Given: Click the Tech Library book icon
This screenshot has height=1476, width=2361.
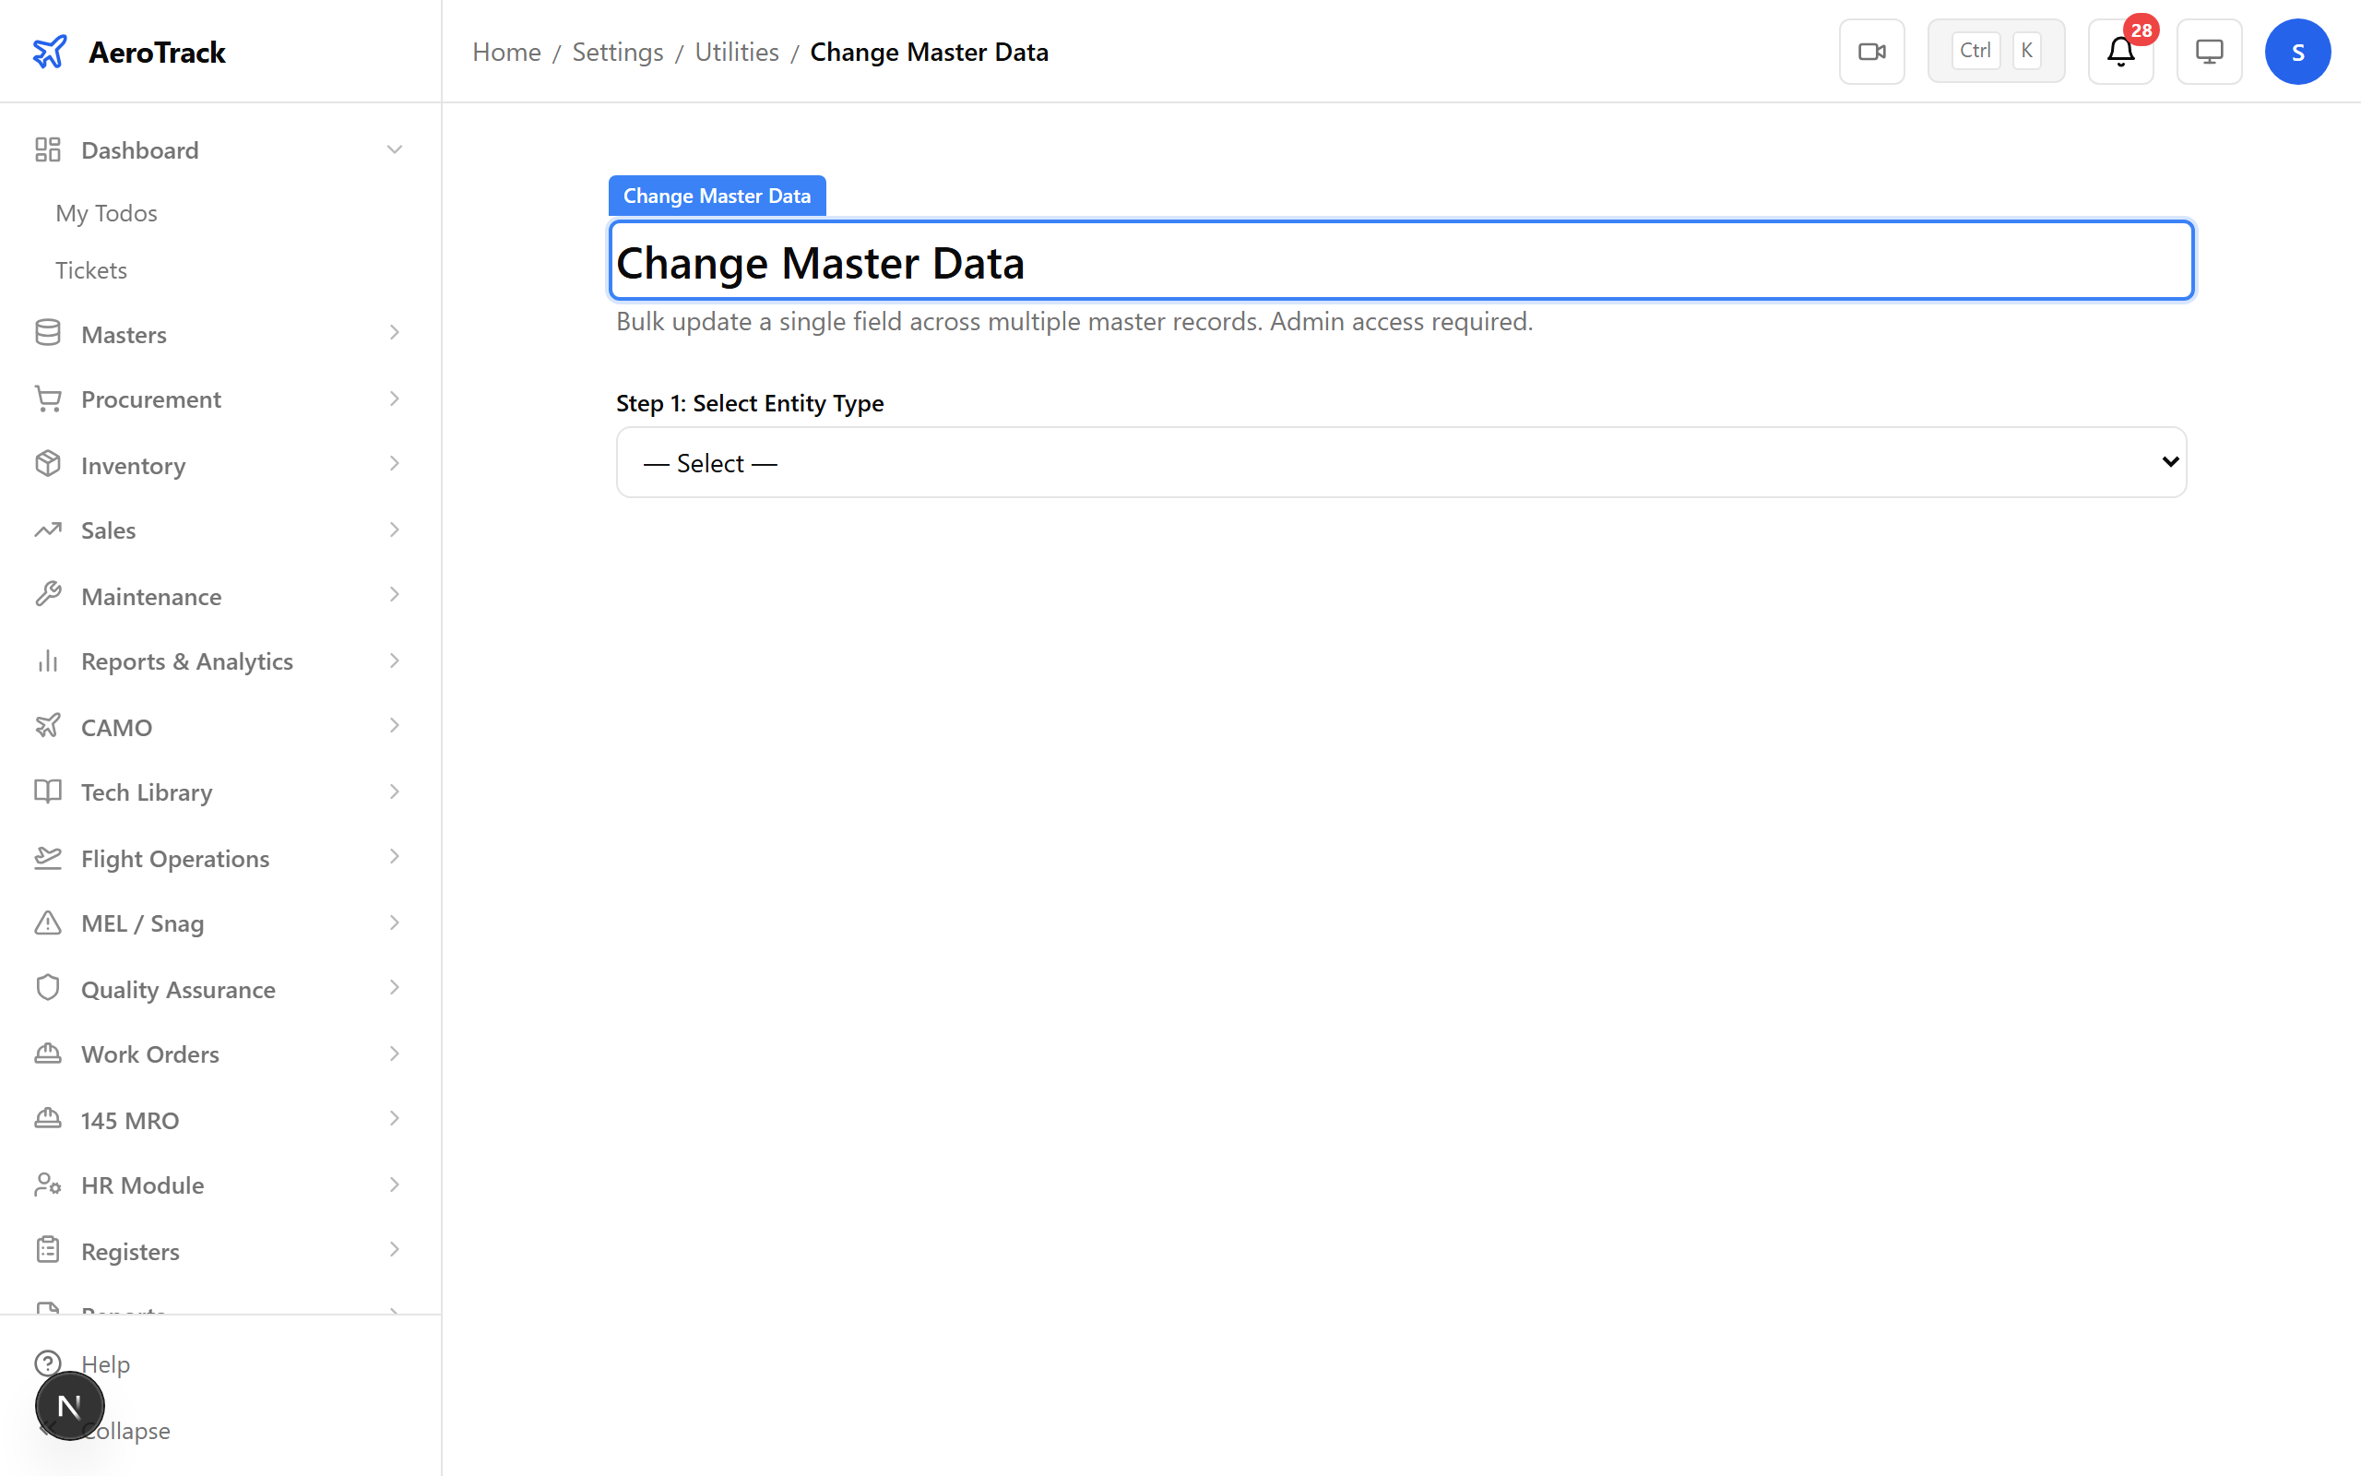Looking at the screenshot, I should point(49,791).
